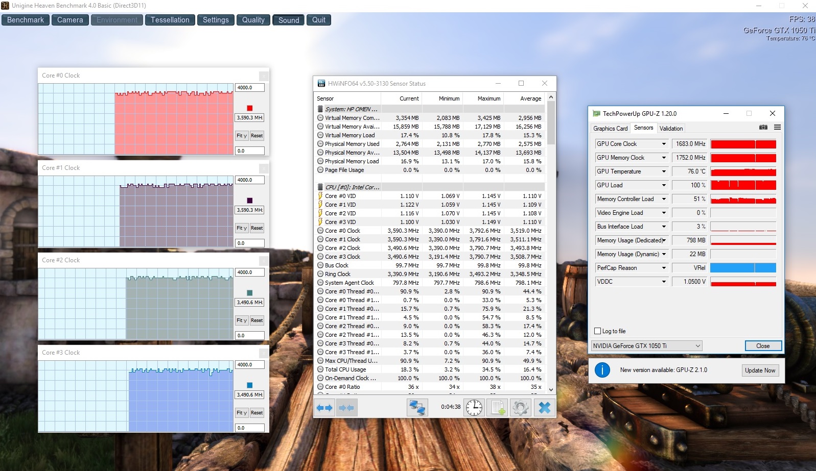This screenshot has height=471, width=816.
Task: Click the lightning icon beside Core #0 VID
Action: pos(320,196)
